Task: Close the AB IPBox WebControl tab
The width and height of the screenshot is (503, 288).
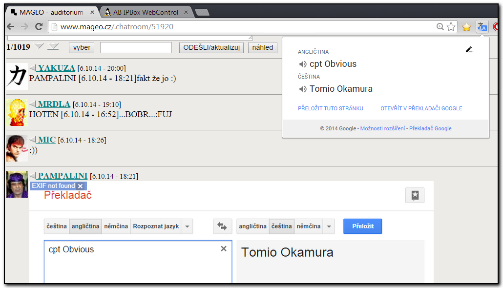Action: pyautogui.click(x=186, y=13)
